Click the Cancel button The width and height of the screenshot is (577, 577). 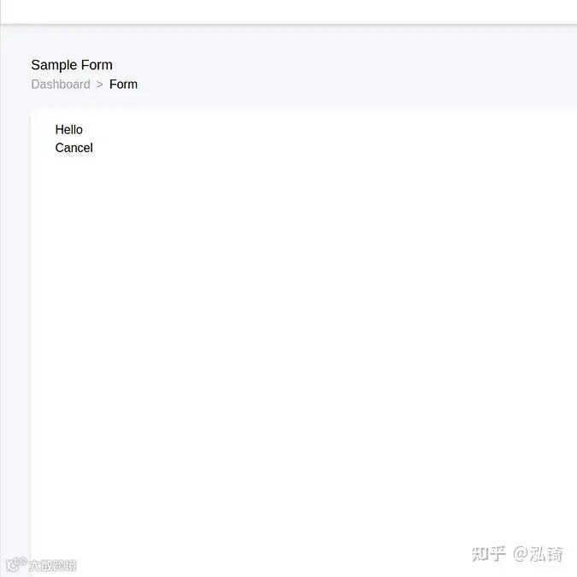tap(74, 148)
